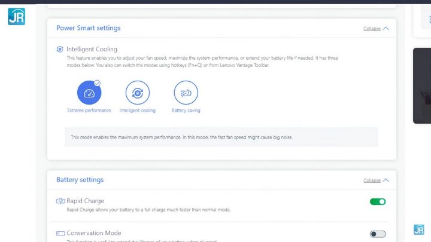Click the Intelligent Cooling section header icon
This screenshot has height=242, width=431.
[60, 49]
